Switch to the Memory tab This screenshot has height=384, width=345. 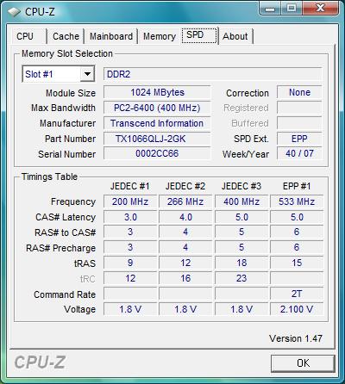[160, 36]
